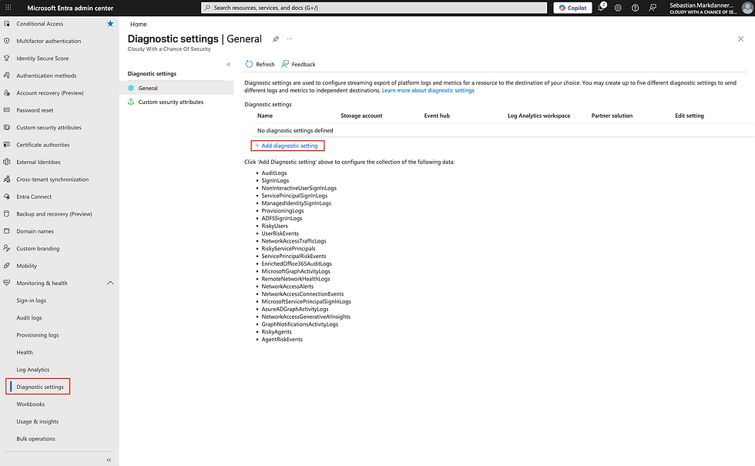The image size is (755, 466).
Task: Select the General menu item
Action: coord(176,88)
